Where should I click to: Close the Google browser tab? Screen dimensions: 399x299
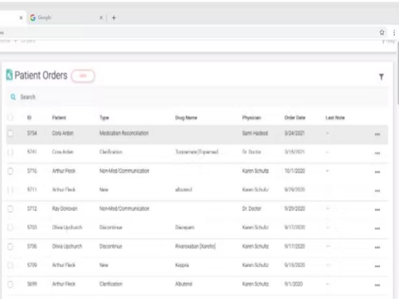point(101,17)
